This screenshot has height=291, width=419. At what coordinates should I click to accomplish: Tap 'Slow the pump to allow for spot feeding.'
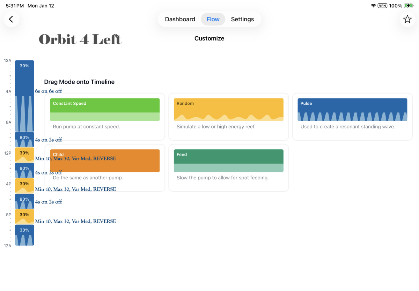pyautogui.click(x=223, y=178)
